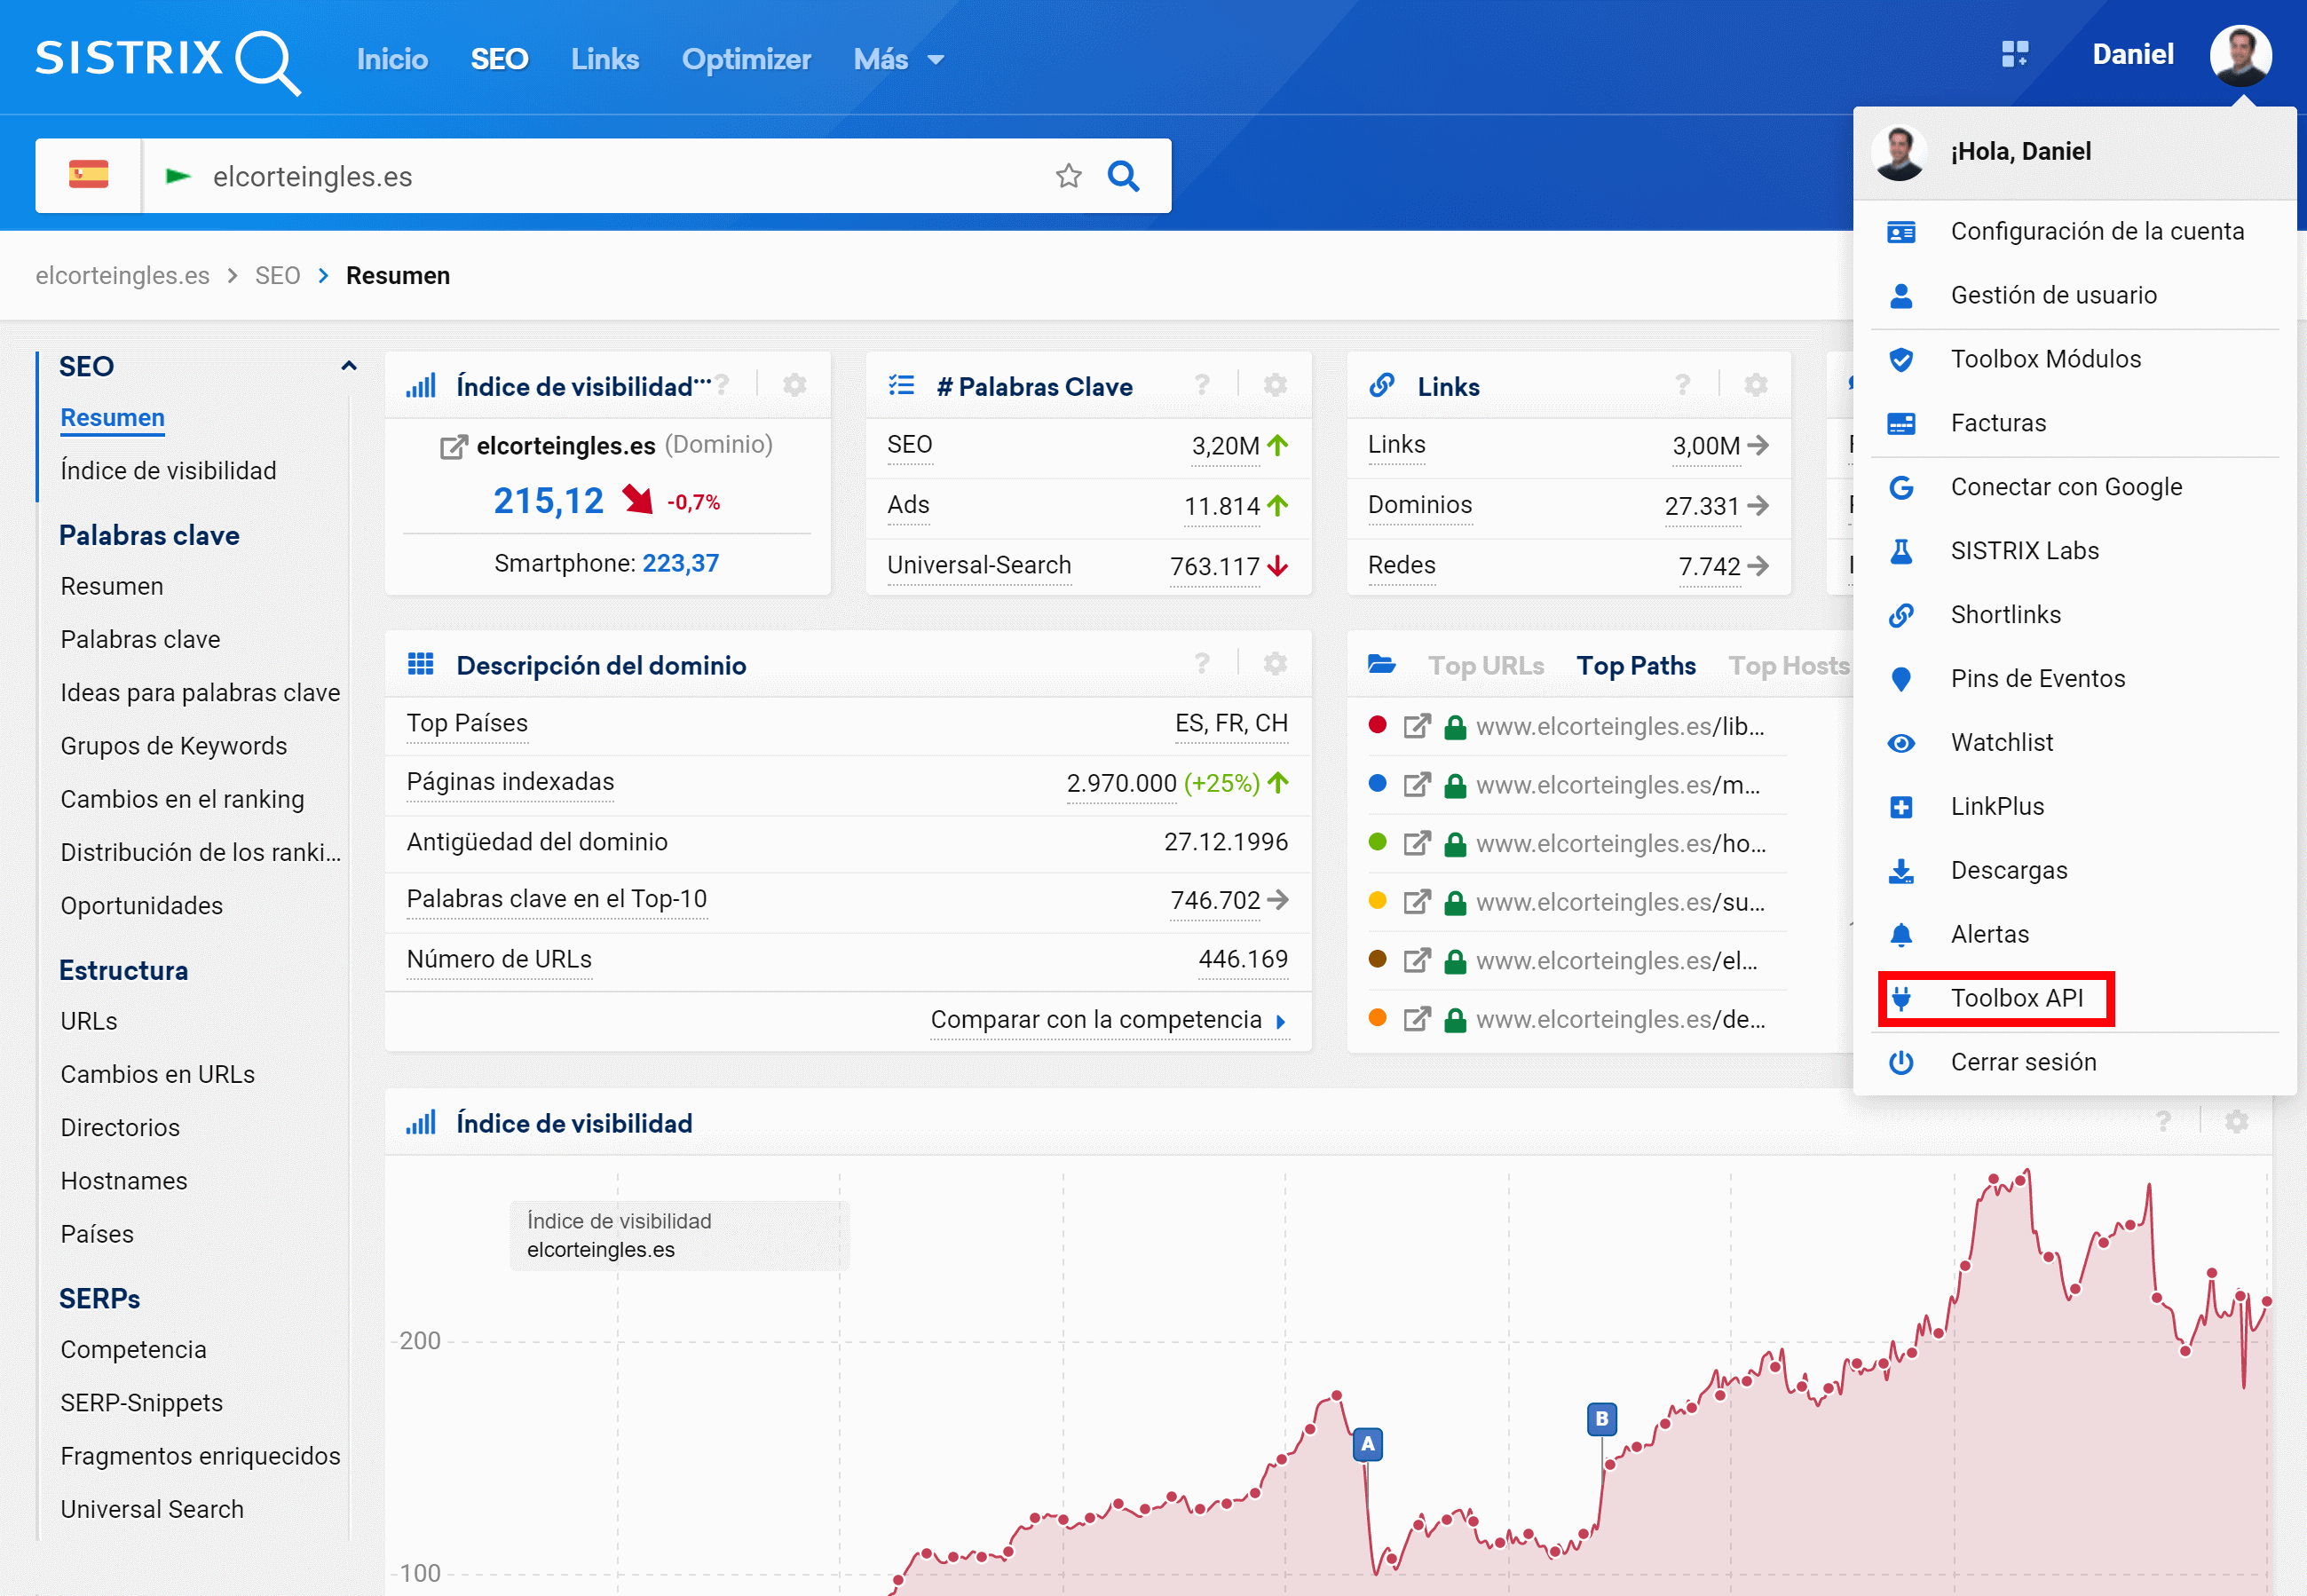The width and height of the screenshot is (2307, 1596).
Task: Open the Spain flag country selector
Action: (x=88, y=176)
